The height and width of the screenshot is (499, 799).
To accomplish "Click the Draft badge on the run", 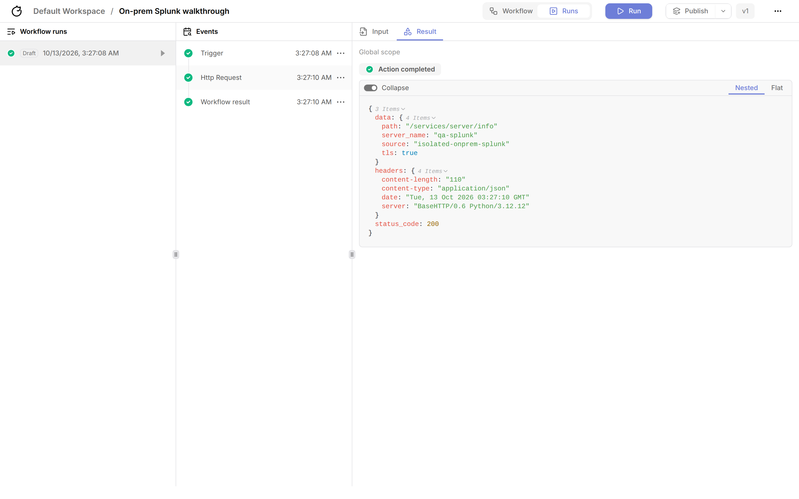I will (x=29, y=53).
